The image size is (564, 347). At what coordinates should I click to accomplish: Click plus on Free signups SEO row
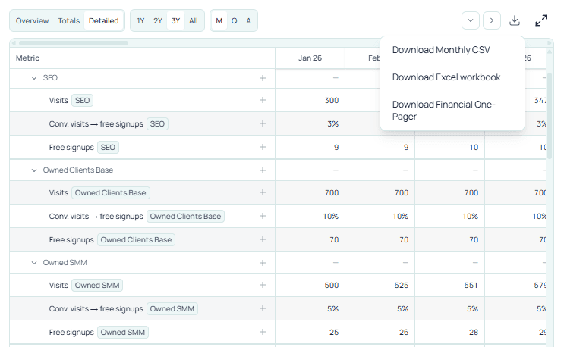[263, 147]
